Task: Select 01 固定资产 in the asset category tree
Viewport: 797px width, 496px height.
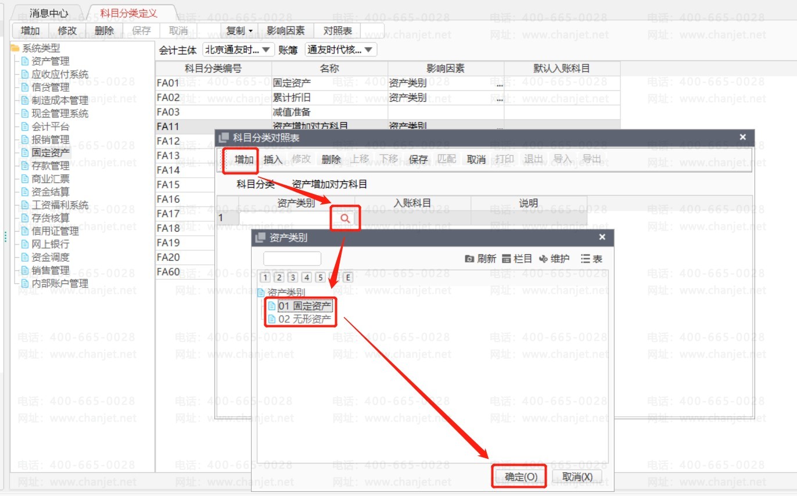Action: (304, 306)
